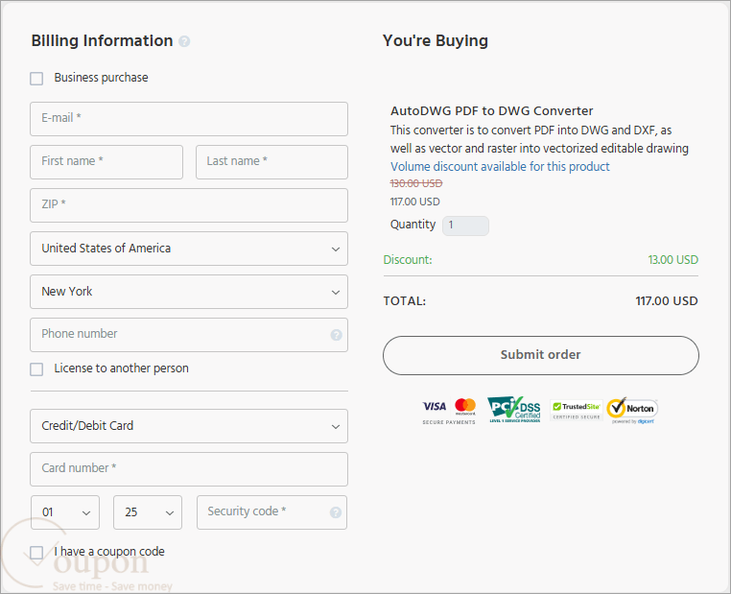Click the 13.00 USD discount amount
Viewport: 731px width, 594px height.
pos(672,260)
